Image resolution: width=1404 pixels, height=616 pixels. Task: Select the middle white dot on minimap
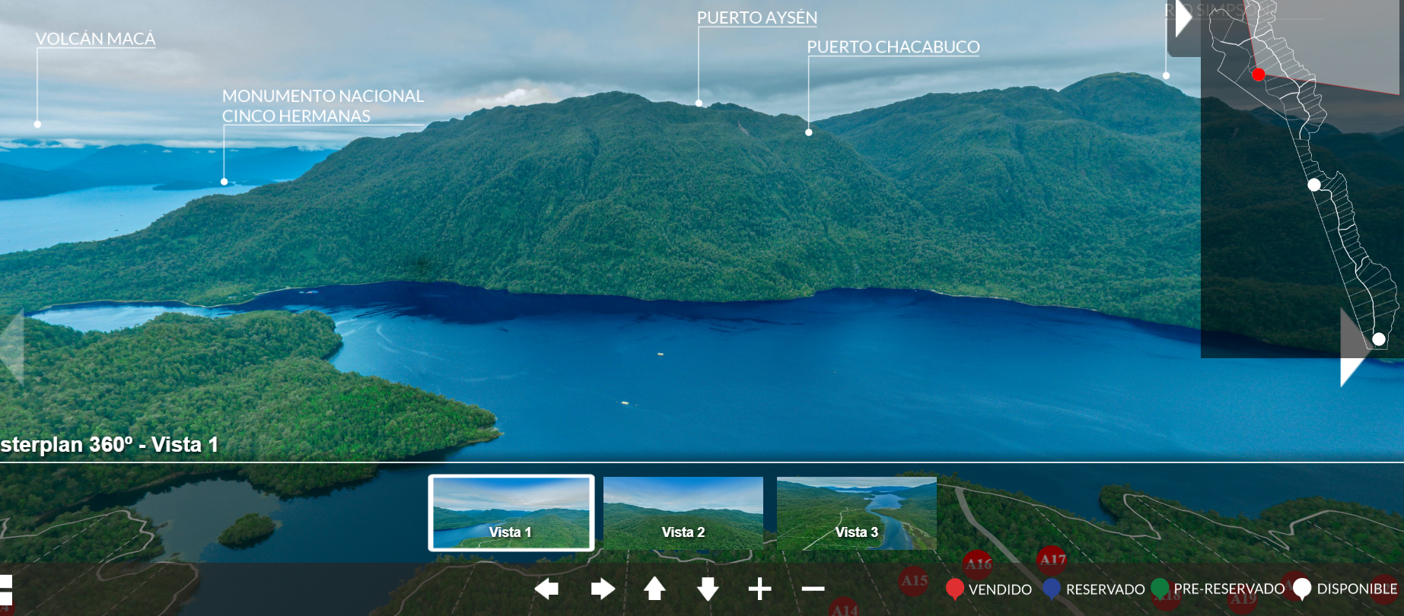coord(1314,185)
